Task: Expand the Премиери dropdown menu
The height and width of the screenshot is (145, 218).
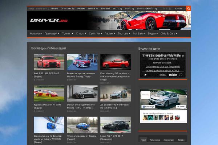Action: tap(52, 33)
